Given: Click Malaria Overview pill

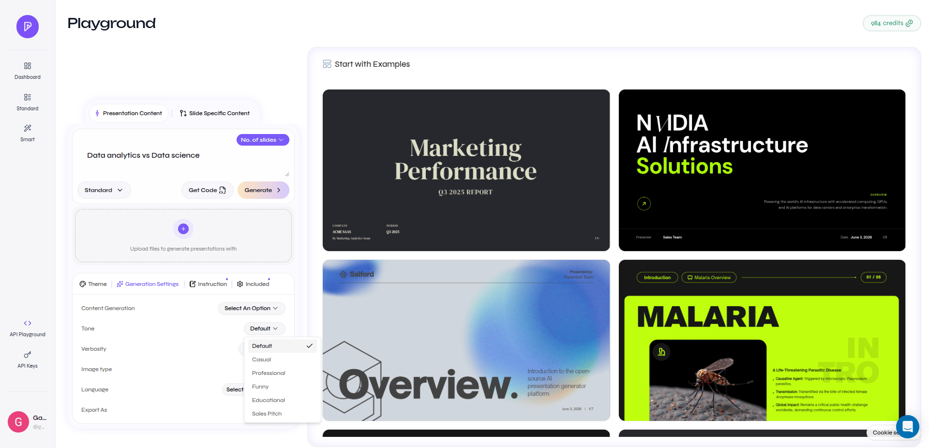Looking at the screenshot, I should pos(709,278).
